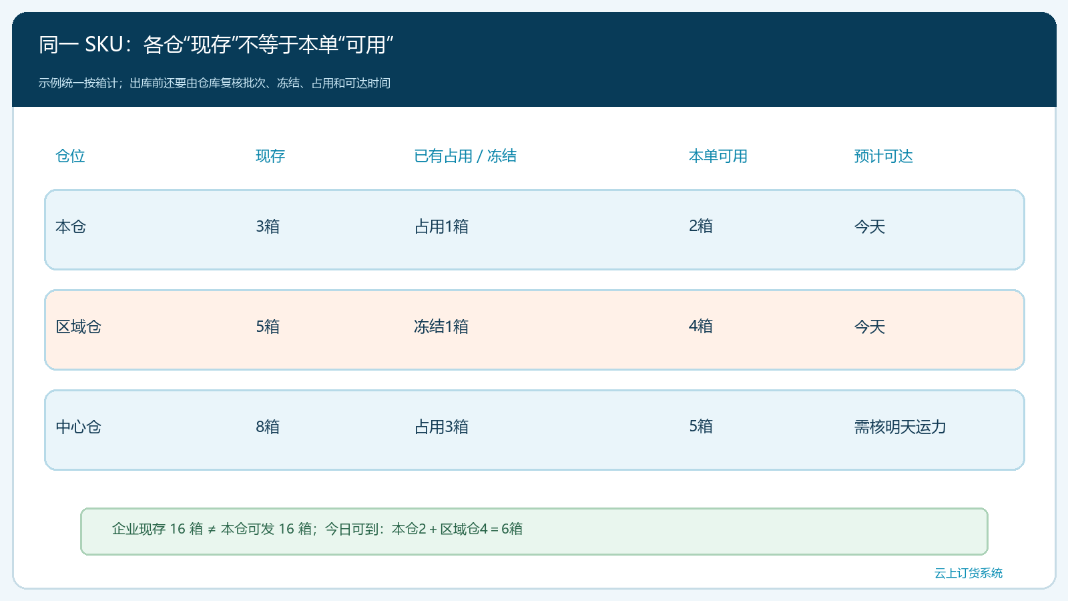Click the 云上订货系统 footer label
1068x601 pixels.
(x=969, y=573)
